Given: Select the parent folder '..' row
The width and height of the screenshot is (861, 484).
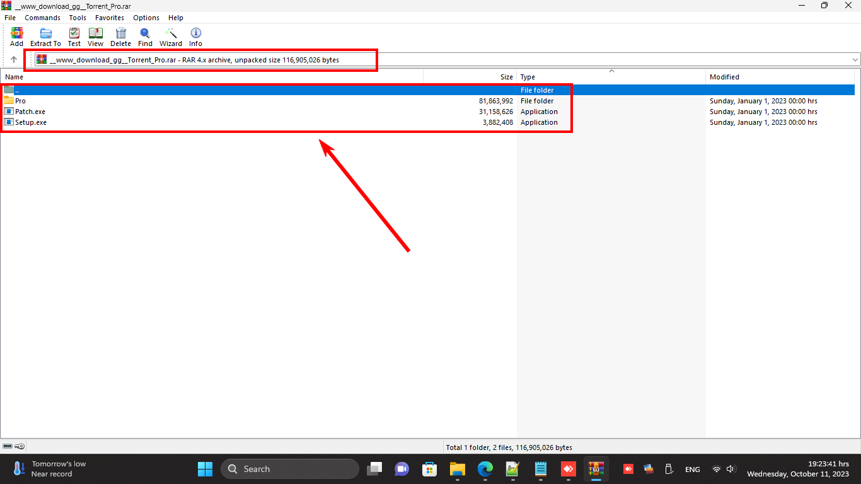Looking at the screenshot, I should point(427,90).
